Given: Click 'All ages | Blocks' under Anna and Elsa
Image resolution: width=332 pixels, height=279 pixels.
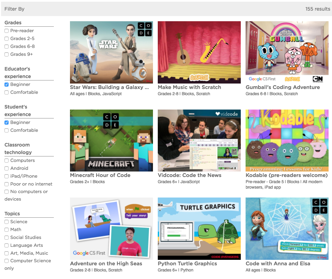Looking at the screenshot, I should [x=261, y=270].
